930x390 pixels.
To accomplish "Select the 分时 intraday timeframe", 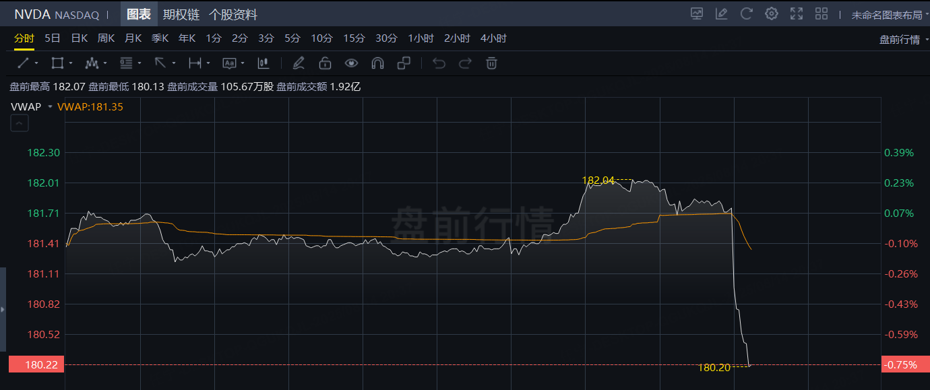I will tap(24, 38).
